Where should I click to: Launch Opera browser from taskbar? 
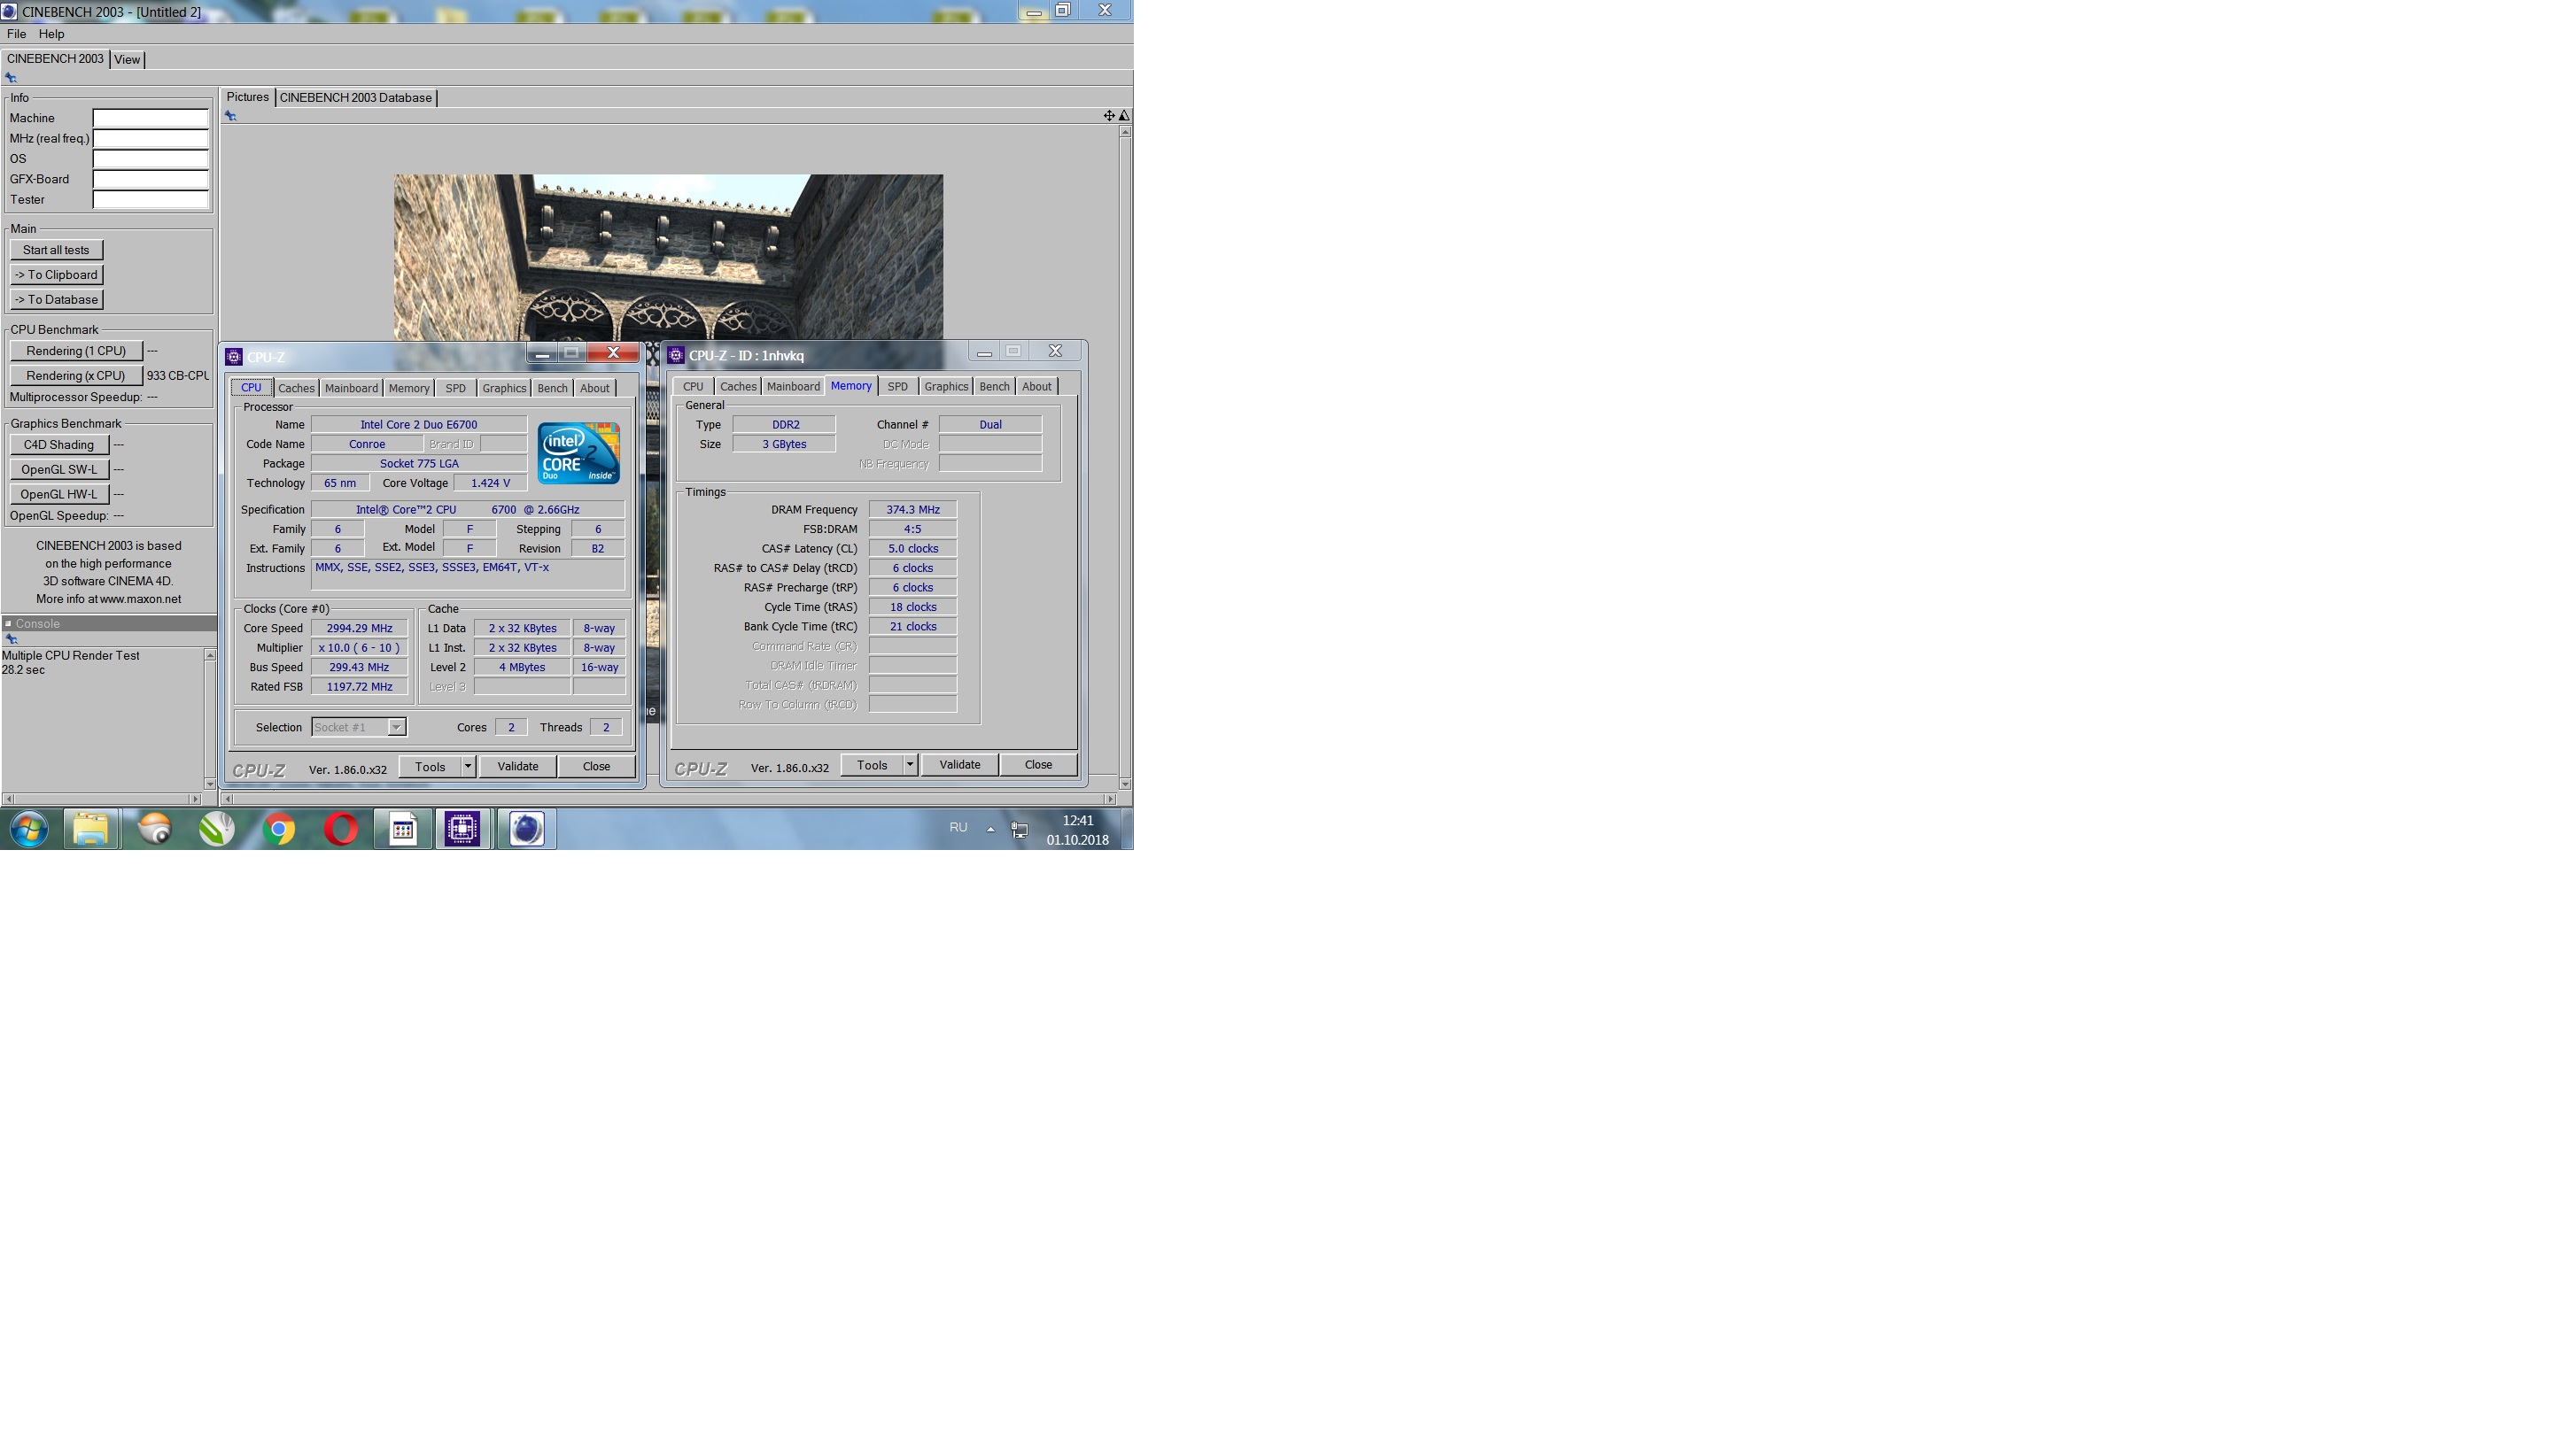tap(341, 829)
